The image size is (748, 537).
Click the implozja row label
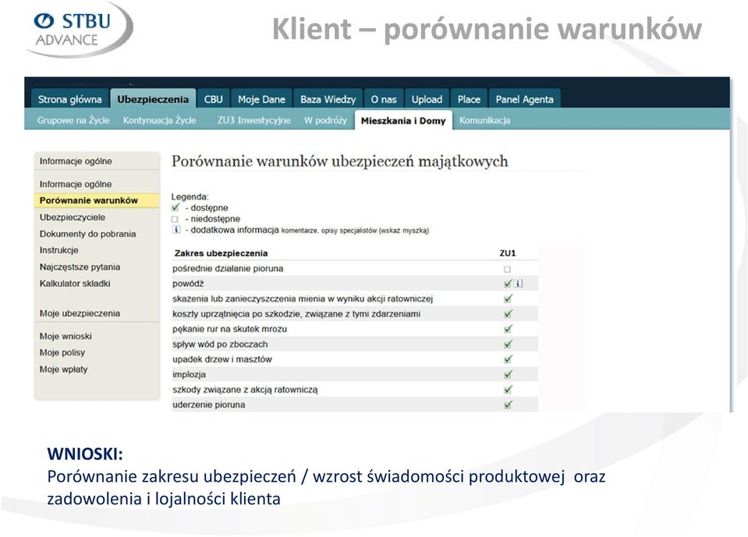[189, 375]
